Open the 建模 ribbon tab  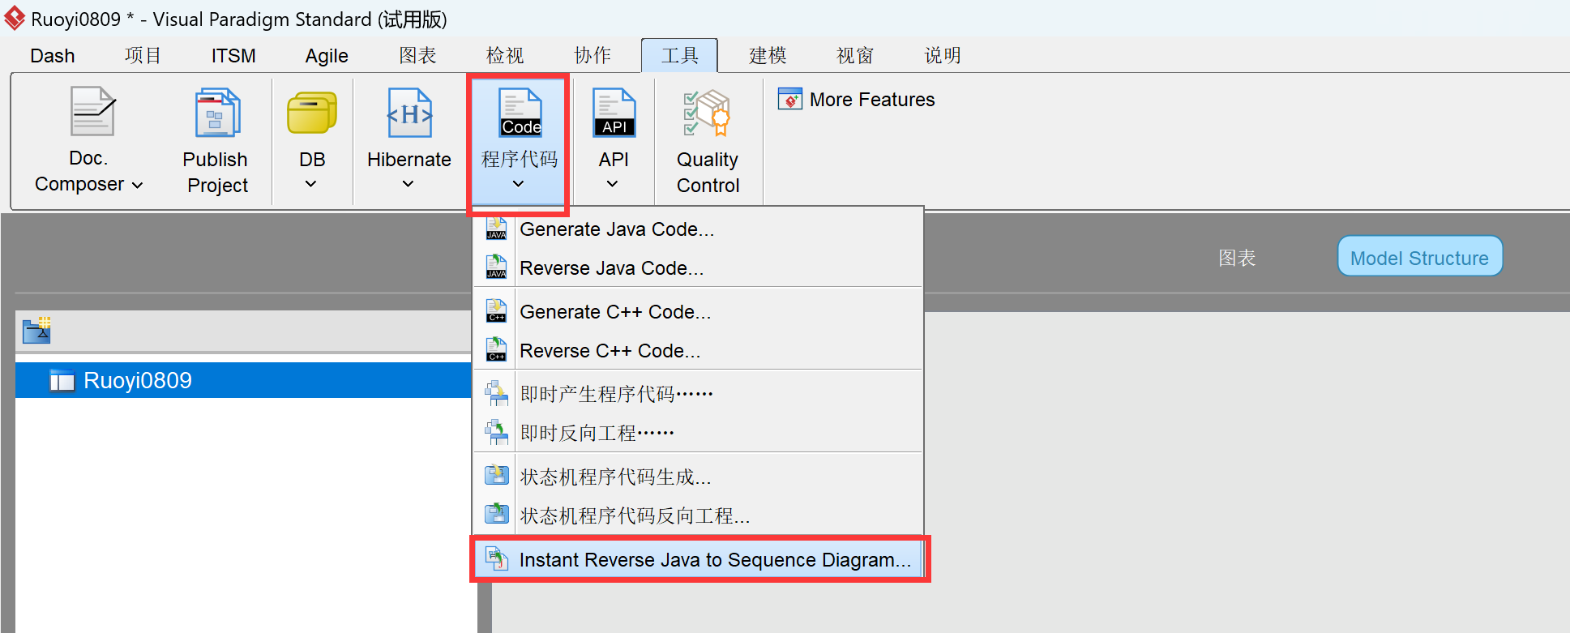(768, 56)
